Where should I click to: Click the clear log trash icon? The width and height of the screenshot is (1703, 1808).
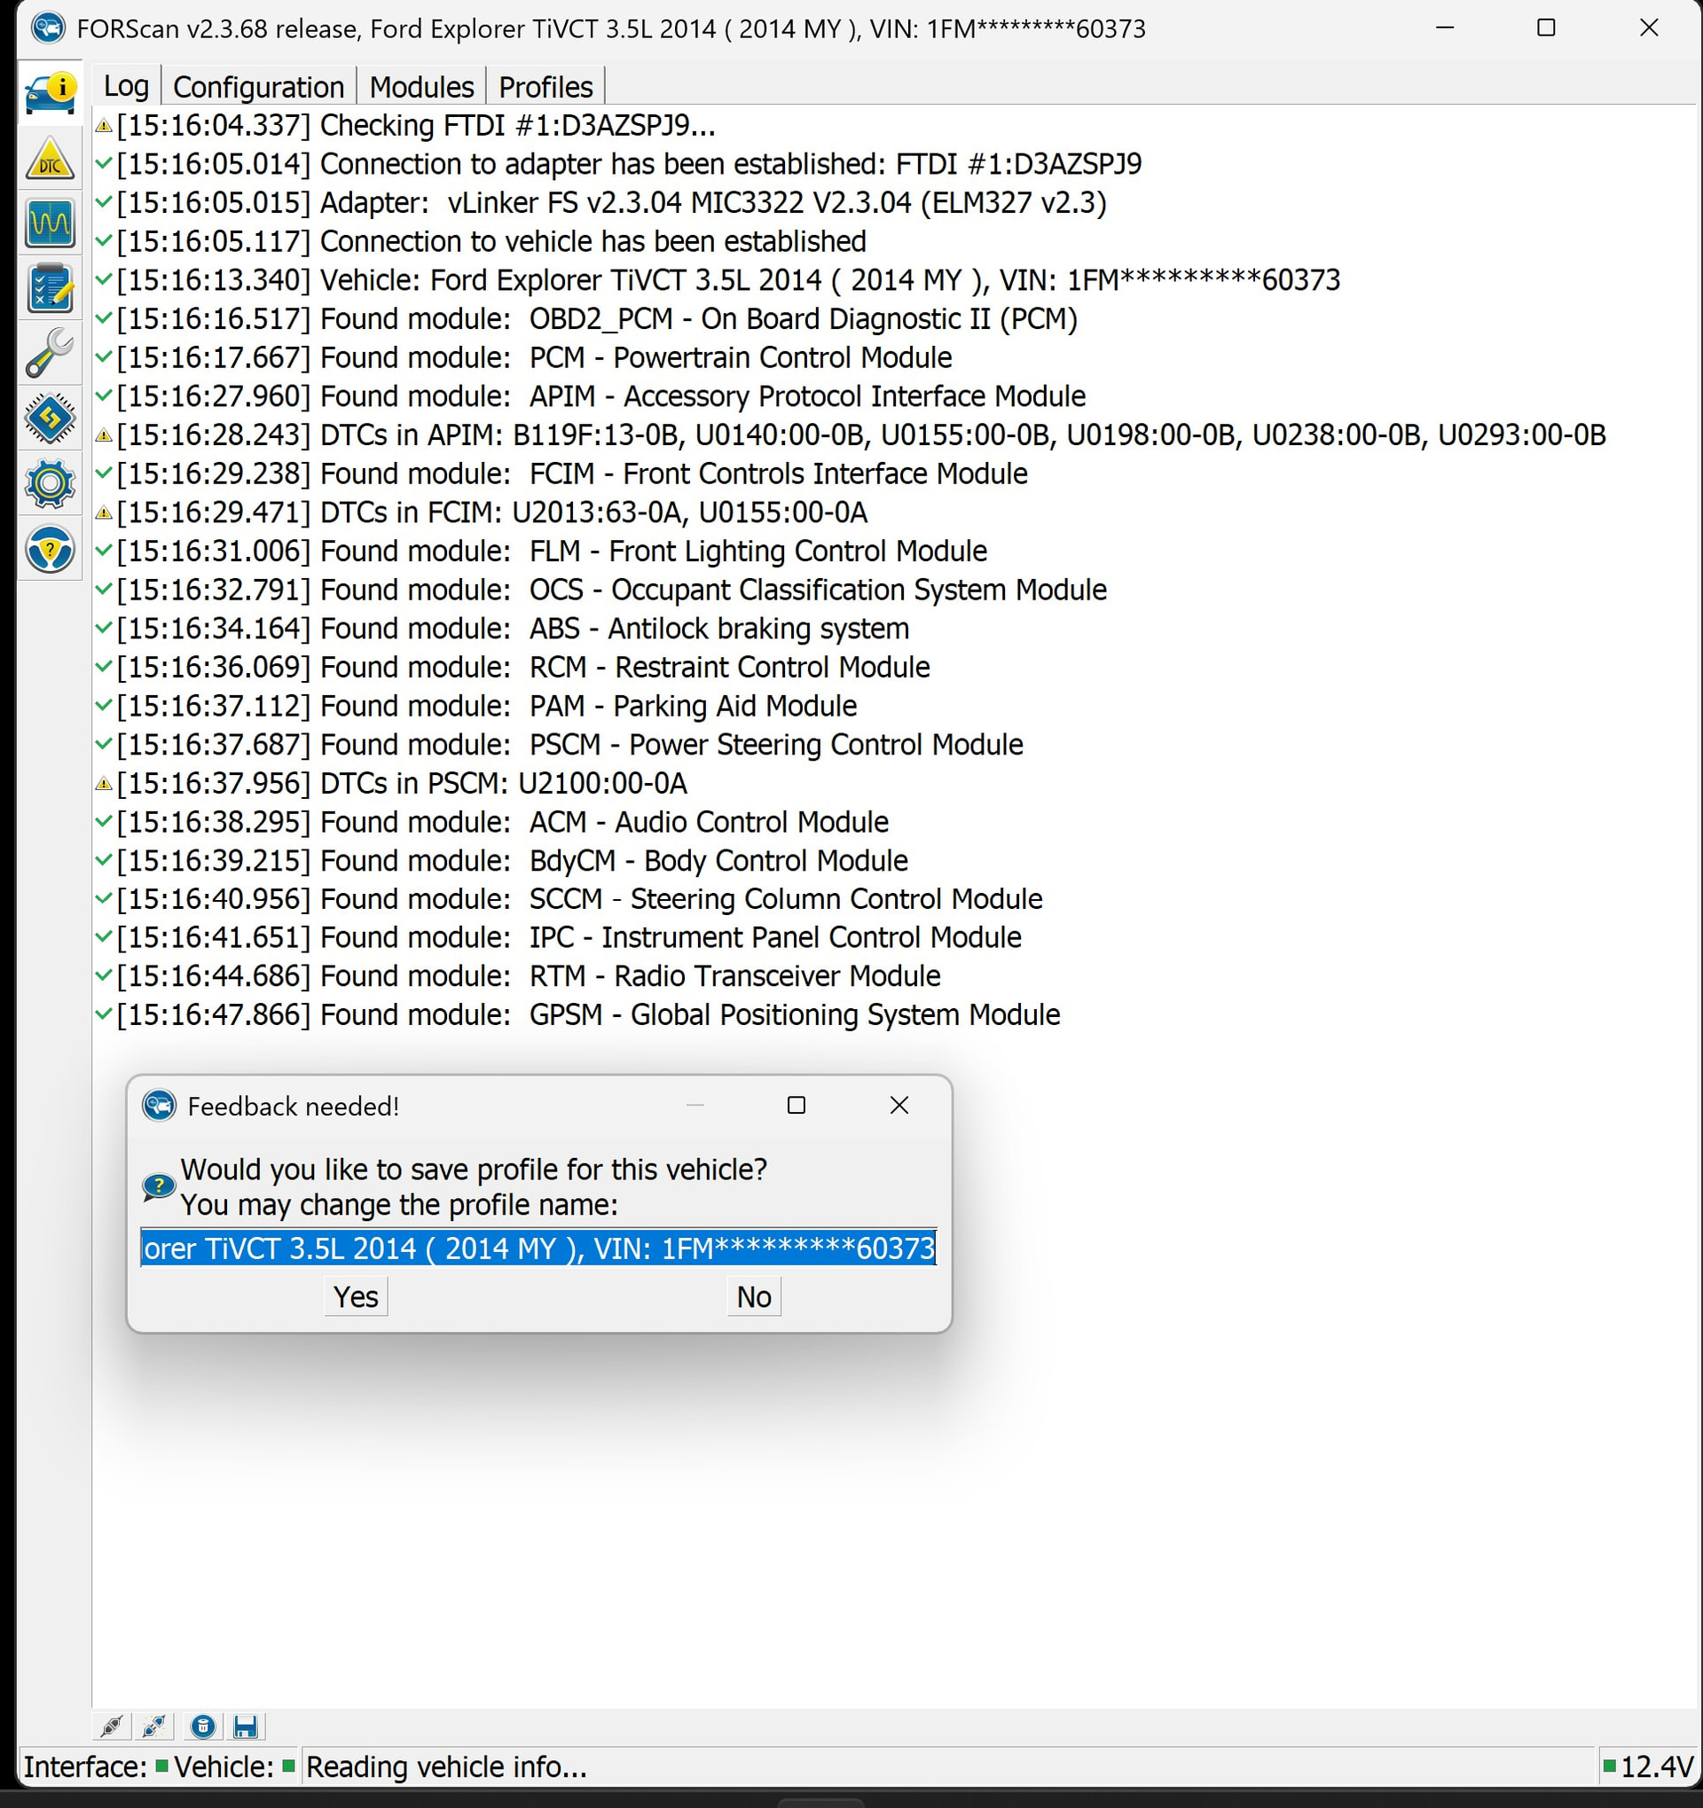[x=202, y=1726]
